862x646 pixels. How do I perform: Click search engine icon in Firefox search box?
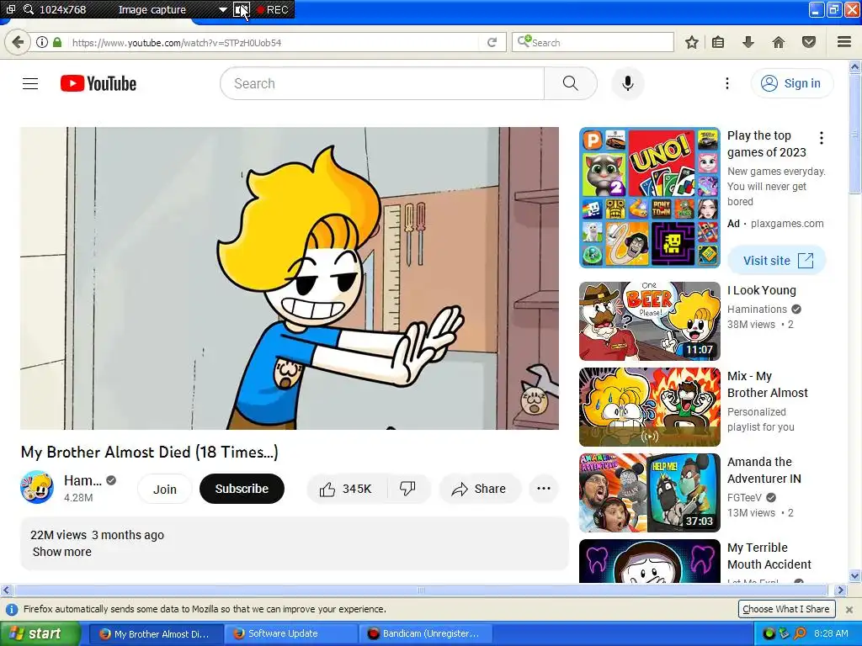tap(524, 42)
